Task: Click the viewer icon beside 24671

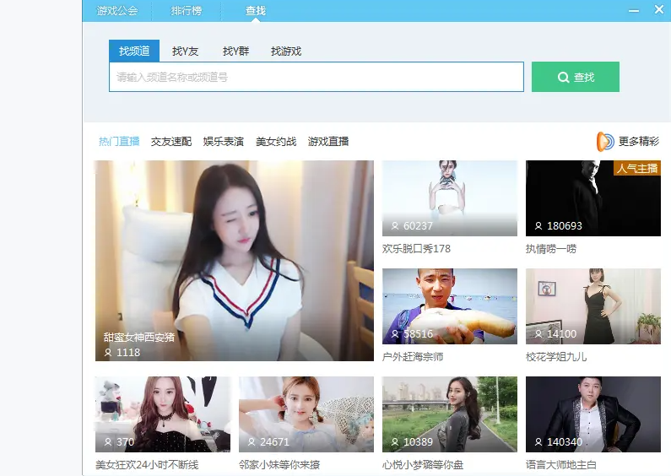Action: 252,441
